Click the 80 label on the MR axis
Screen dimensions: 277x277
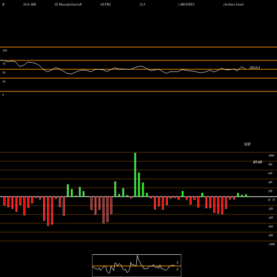tap(270, 165)
